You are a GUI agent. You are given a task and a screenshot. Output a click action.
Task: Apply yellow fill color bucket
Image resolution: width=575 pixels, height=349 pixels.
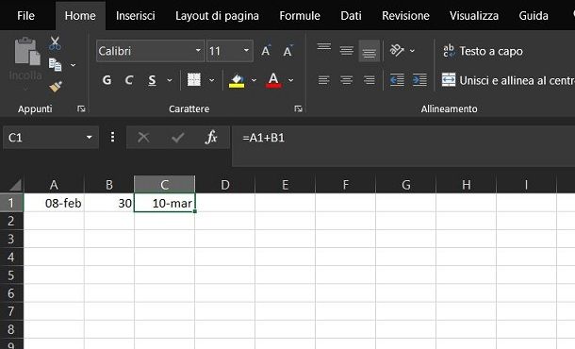[237, 80]
